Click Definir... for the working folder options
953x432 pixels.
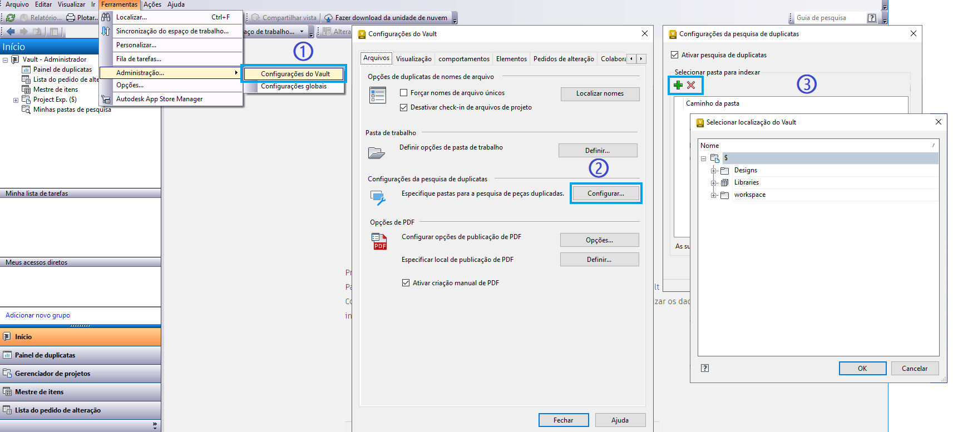(598, 151)
